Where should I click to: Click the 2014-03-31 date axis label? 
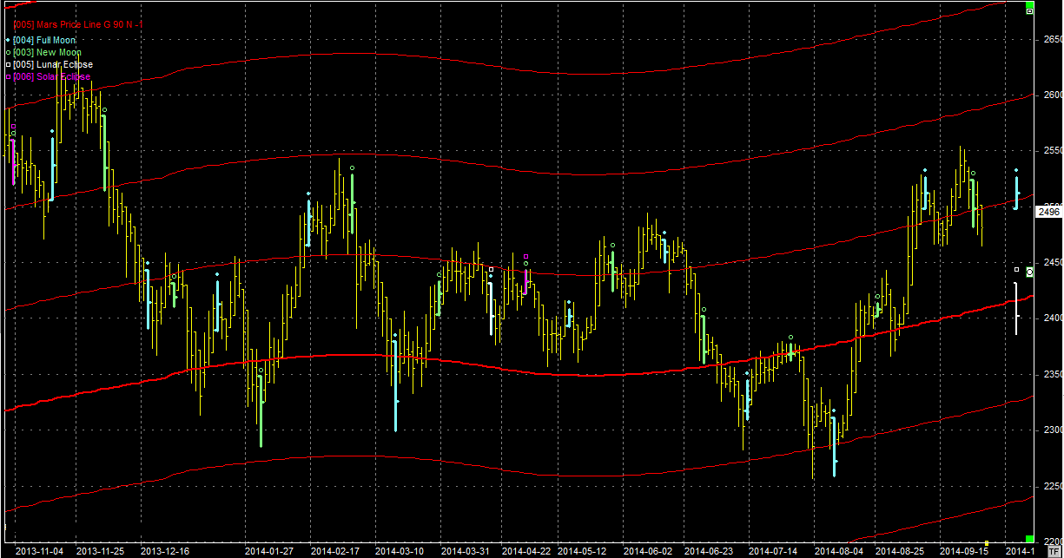[465, 551]
